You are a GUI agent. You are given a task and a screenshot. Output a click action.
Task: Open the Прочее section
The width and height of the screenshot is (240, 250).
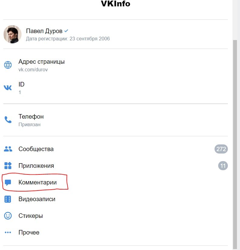(115, 232)
